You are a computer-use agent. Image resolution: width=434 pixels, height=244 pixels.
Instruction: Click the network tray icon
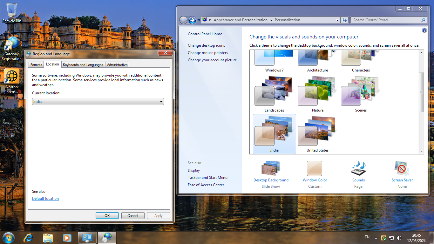click(x=391, y=238)
